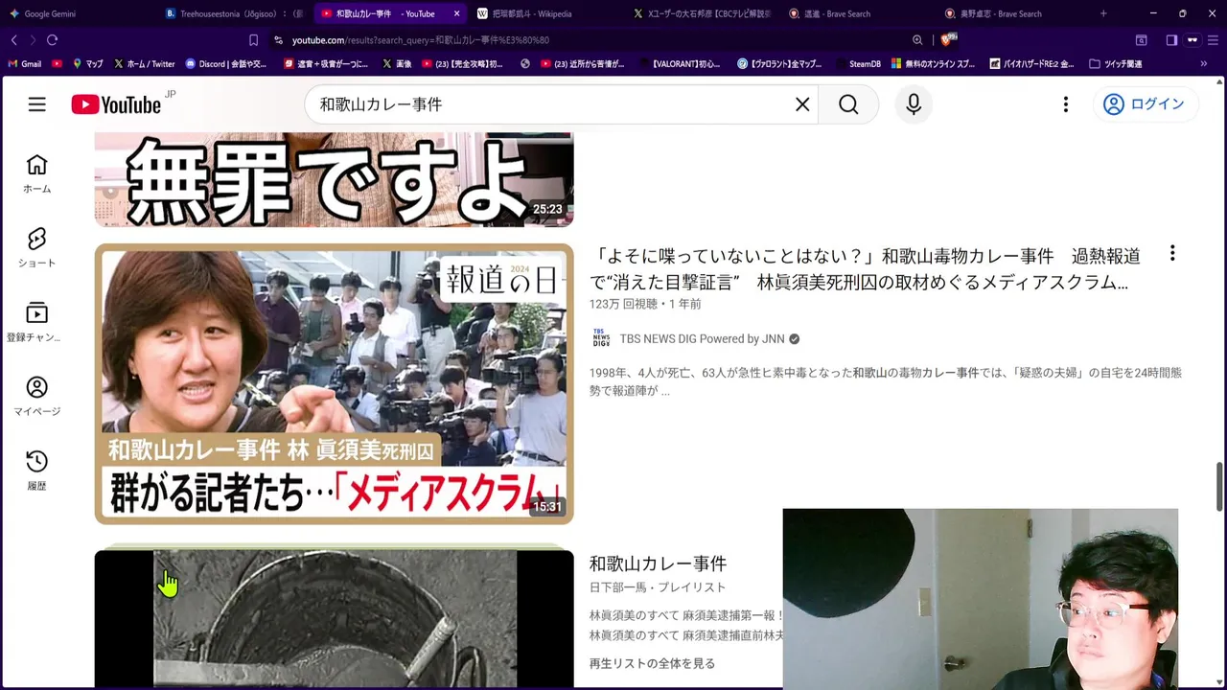Toggle the browser sidebar panel
This screenshot has height=690, width=1227.
(1171, 40)
